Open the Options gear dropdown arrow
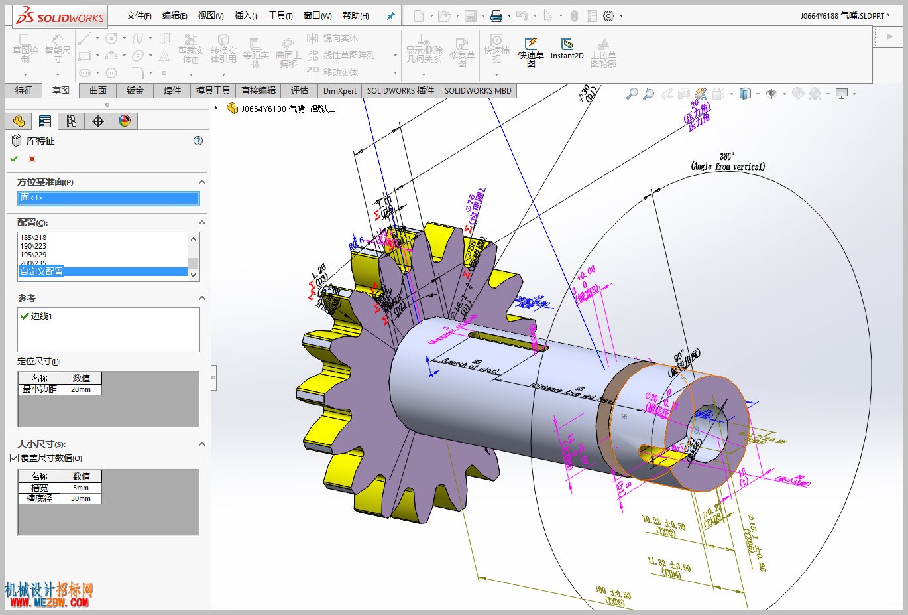This screenshot has width=908, height=615. 621,16
